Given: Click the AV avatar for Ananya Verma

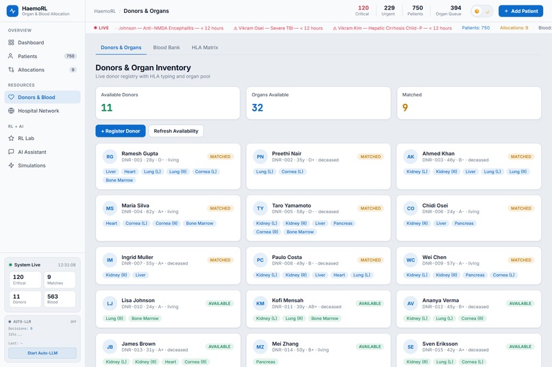Looking at the screenshot, I should tap(410, 303).
